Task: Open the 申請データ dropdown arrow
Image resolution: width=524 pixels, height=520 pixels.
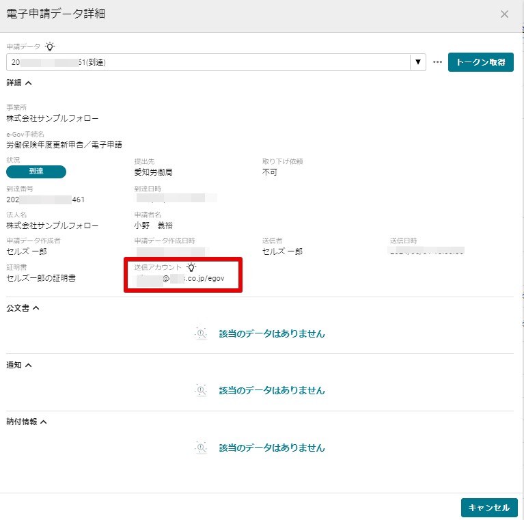Action: (x=418, y=62)
